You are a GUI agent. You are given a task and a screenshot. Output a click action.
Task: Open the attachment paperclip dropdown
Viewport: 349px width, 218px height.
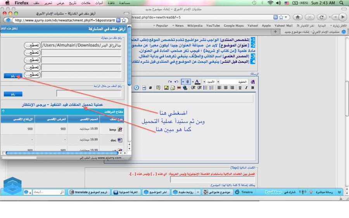(183, 82)
